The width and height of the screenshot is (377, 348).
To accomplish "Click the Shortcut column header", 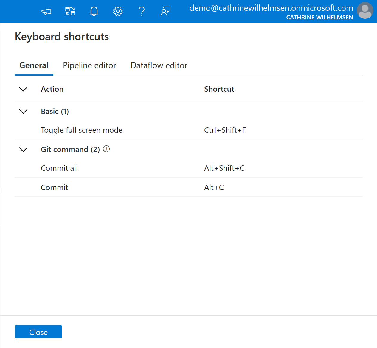I will pos(219,89).
